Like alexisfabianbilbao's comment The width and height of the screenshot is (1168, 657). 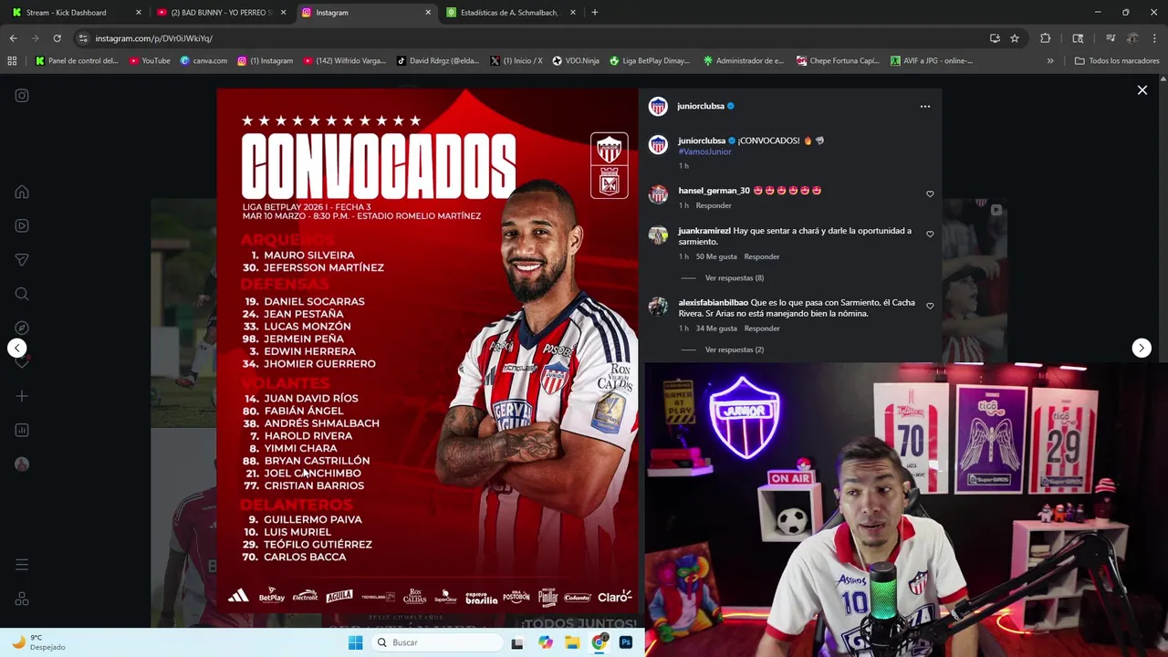pyautogui.click(x=930, y=306)
